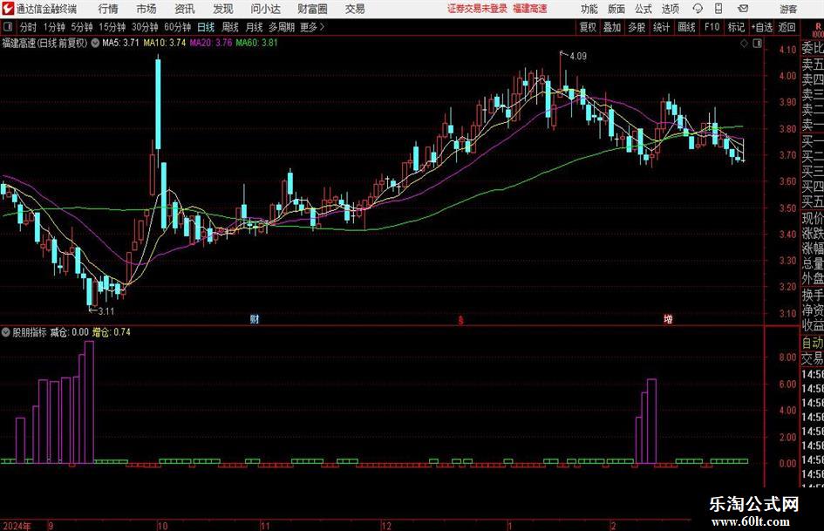Click the 2024年 label on time axis
The height and width of the screenshot is (531, 824).
tap(17, 526)
